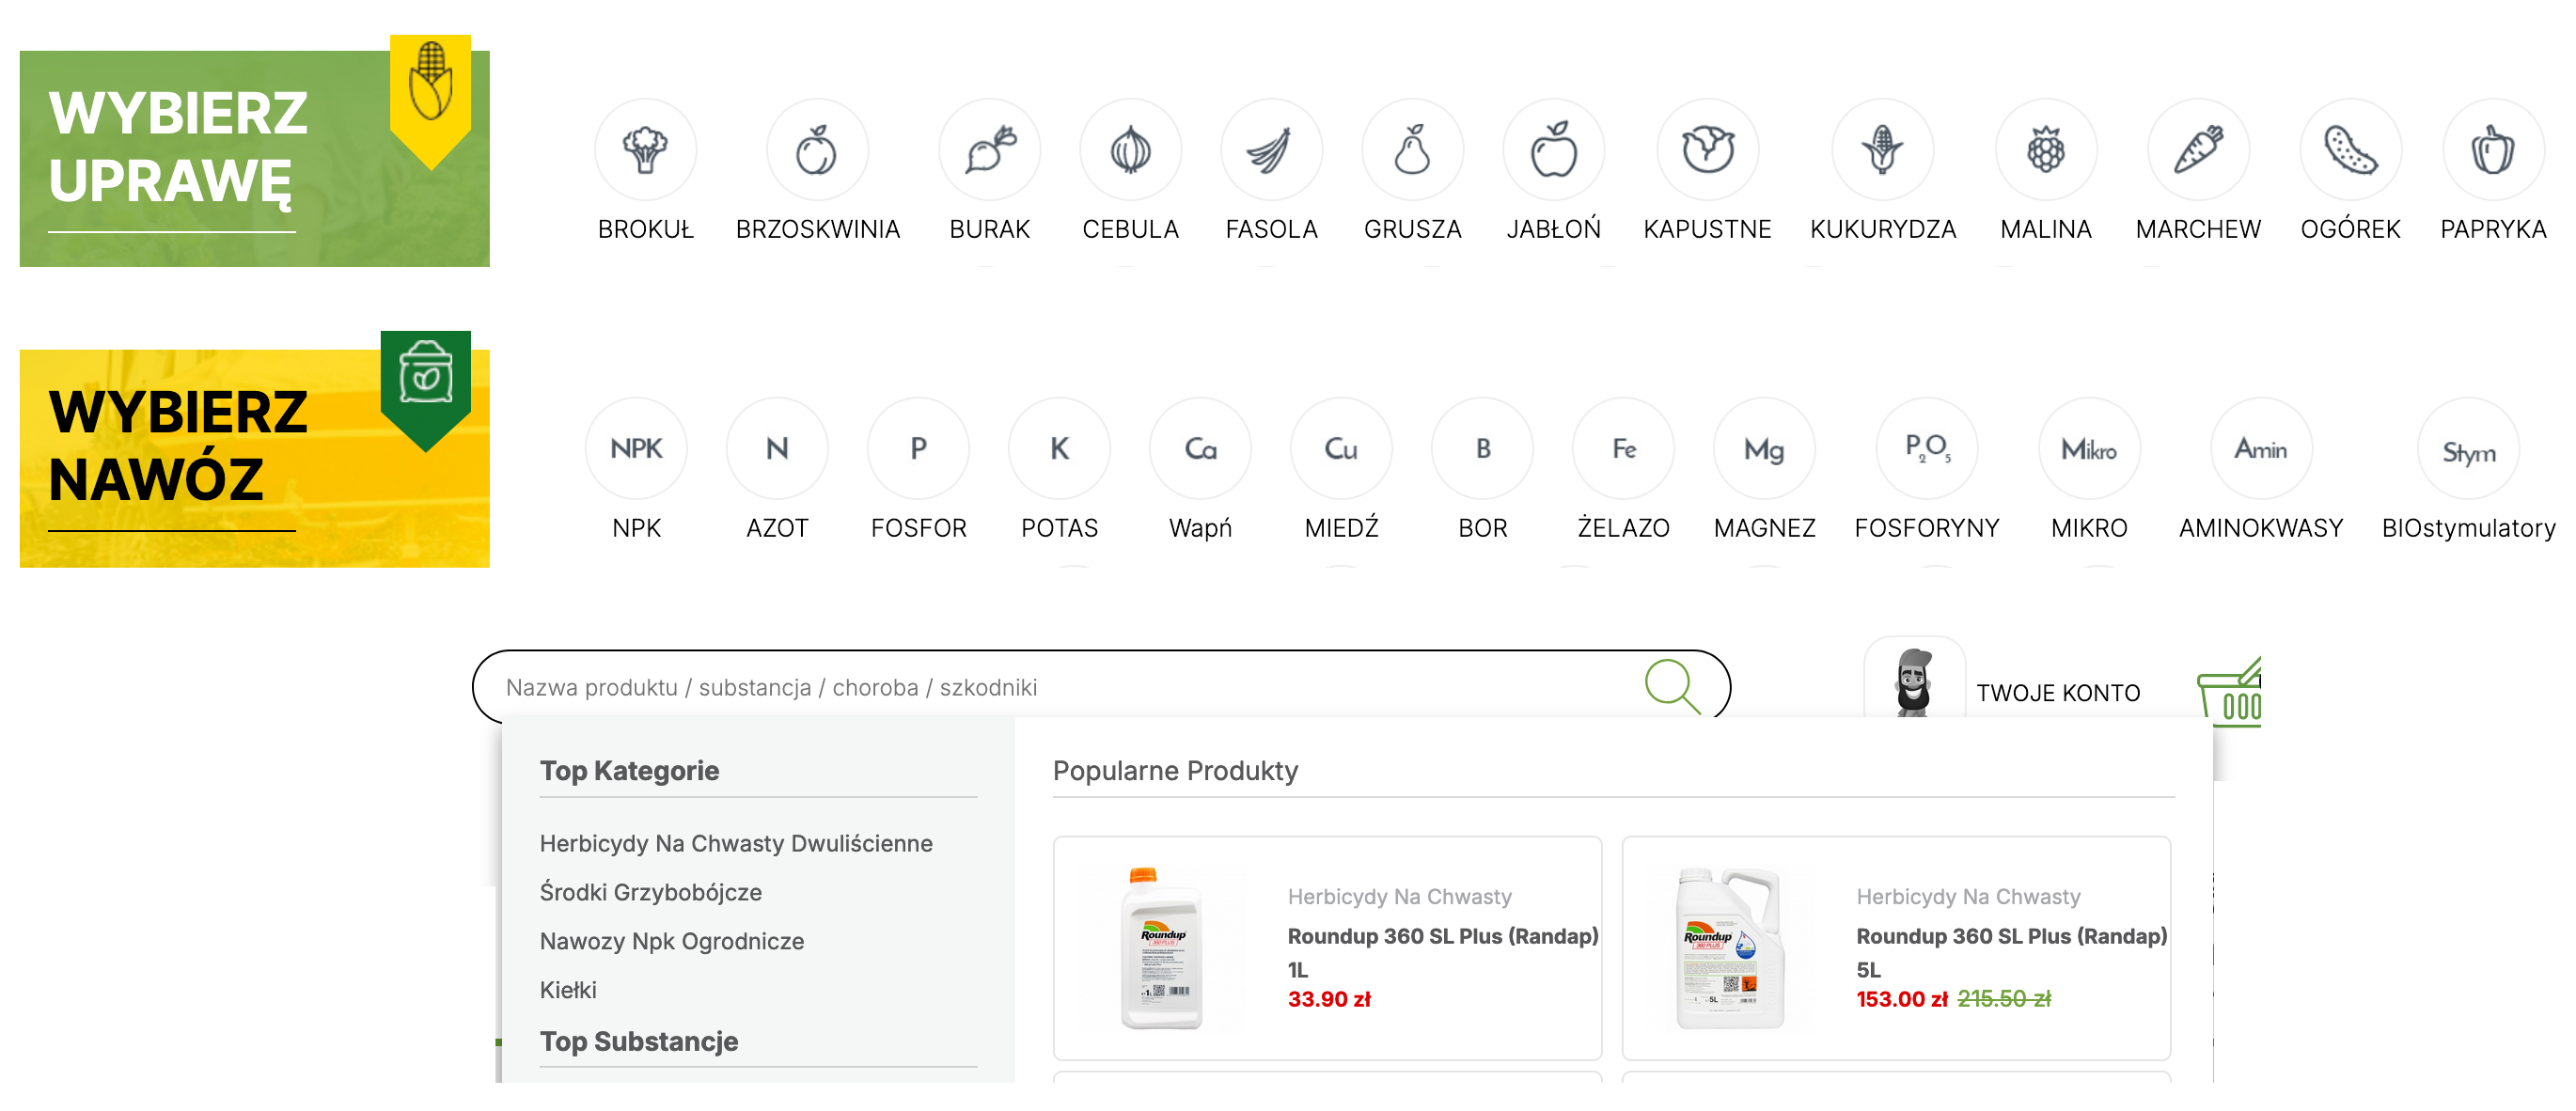The image size is (2576, 1111).
Task: Select the Brokuł crop icon
Action: pos(645,151)
